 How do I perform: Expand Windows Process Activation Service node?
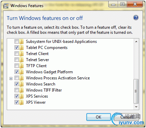tap(11, 78)
